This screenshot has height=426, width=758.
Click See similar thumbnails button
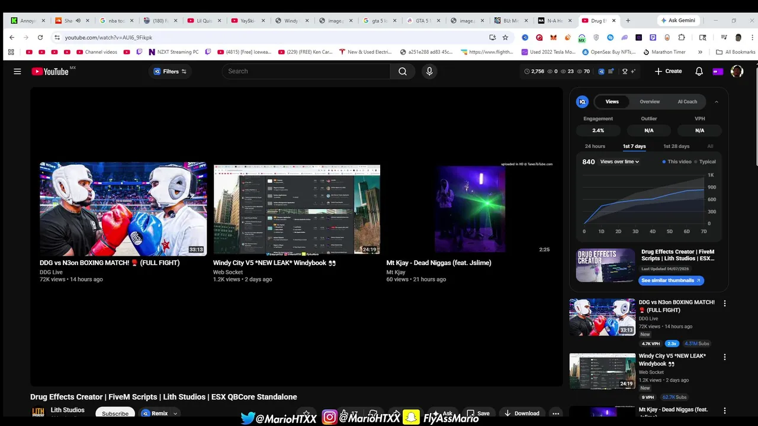click(671, 280)
